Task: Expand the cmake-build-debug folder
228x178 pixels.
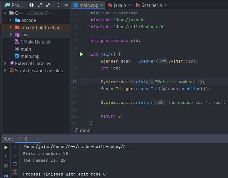Action: tap(11, 27)
